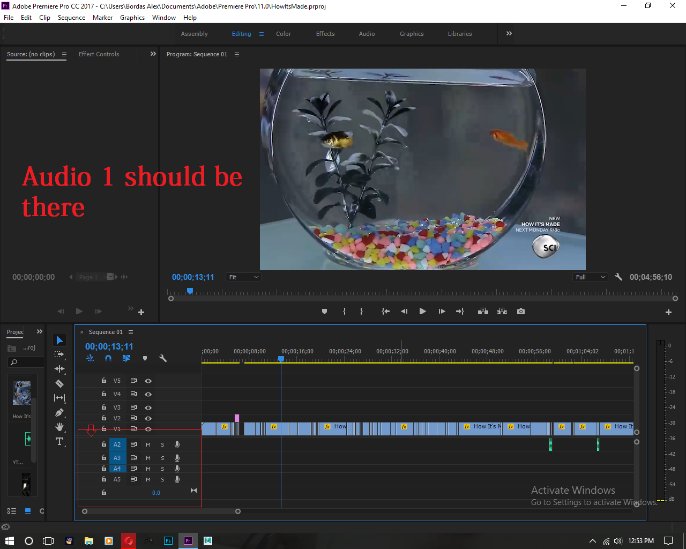Toggle Linked Selection in timeline
This screenshot has height=549, width=686.
126,358
